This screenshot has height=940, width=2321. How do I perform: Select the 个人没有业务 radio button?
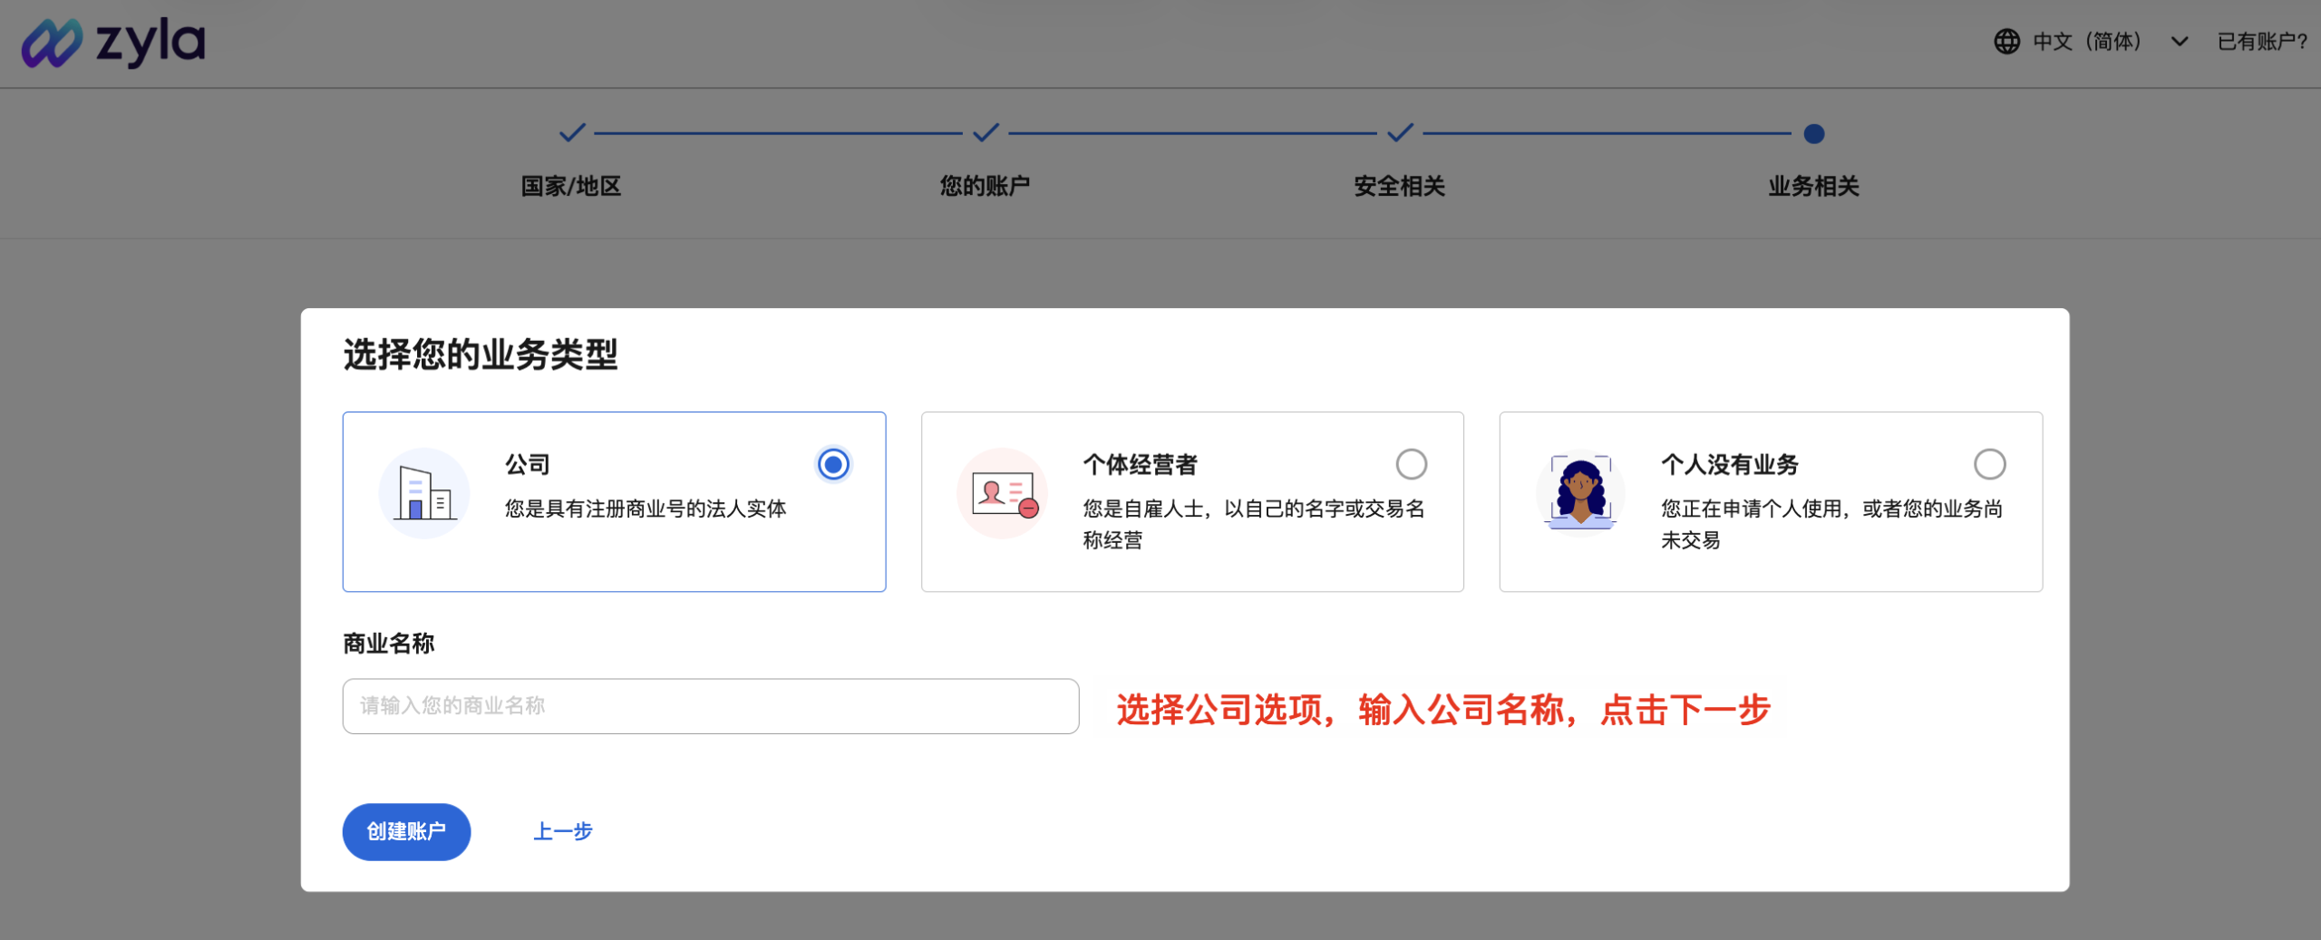(1990, 464)
